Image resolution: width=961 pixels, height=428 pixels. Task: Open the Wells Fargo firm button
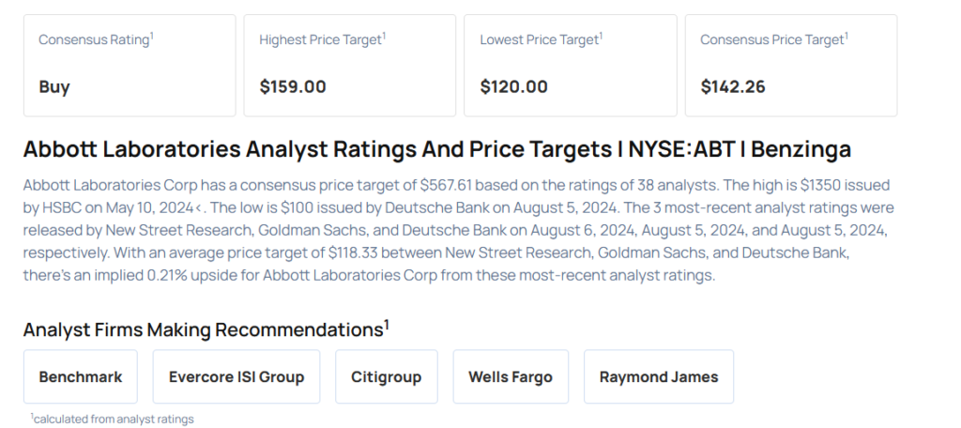pos(511,377)
